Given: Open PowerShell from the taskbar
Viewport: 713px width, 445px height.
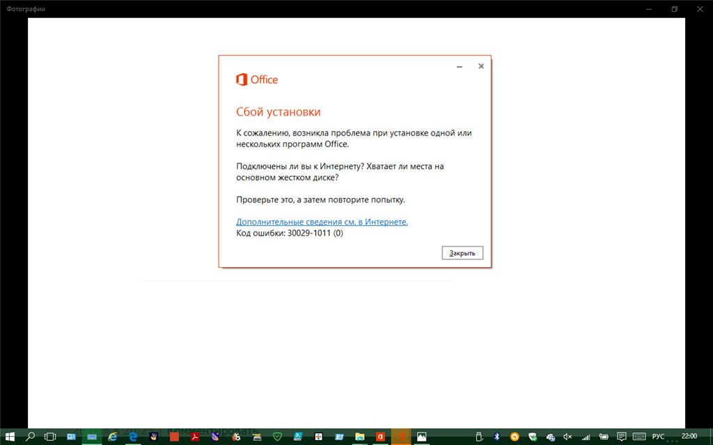Looking at the screenshot, I should [x=298, y=437].
